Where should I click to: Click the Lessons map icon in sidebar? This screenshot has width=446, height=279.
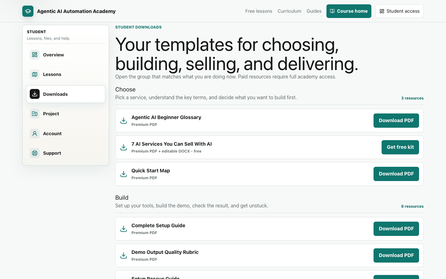pyautogui.click(x=35, y=74)
